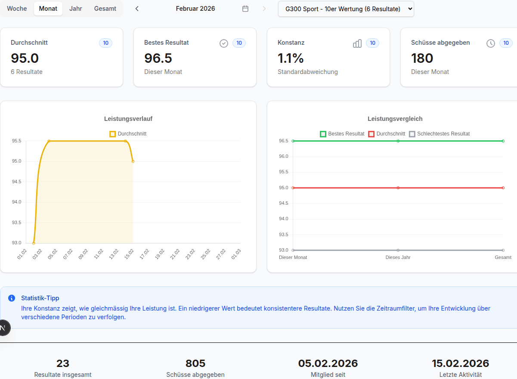The height and width of the screenshot is (379, 517).
Task: Go to previous month with left chevron
Action: [x=137, y=9]
